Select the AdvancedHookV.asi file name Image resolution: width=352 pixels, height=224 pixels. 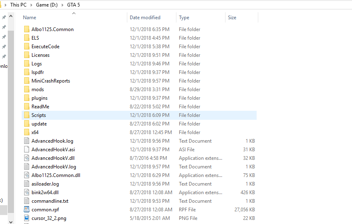pos(53,149)
